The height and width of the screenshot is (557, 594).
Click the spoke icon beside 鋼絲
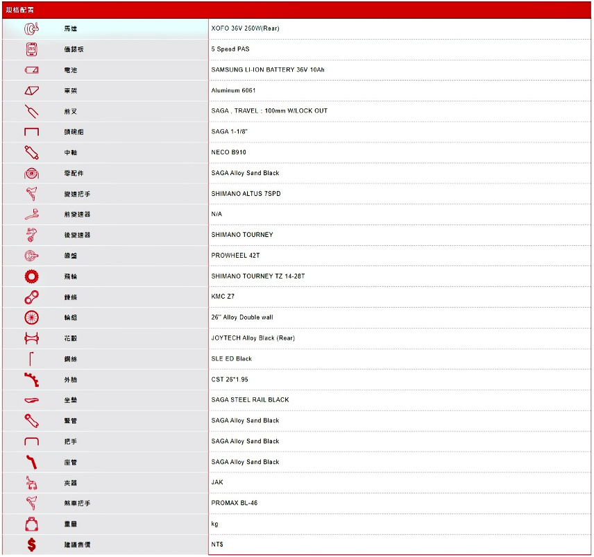[31, 359]
